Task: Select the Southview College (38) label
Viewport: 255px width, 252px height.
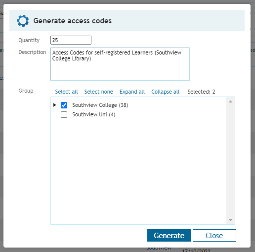Action: tap(100, 105)
